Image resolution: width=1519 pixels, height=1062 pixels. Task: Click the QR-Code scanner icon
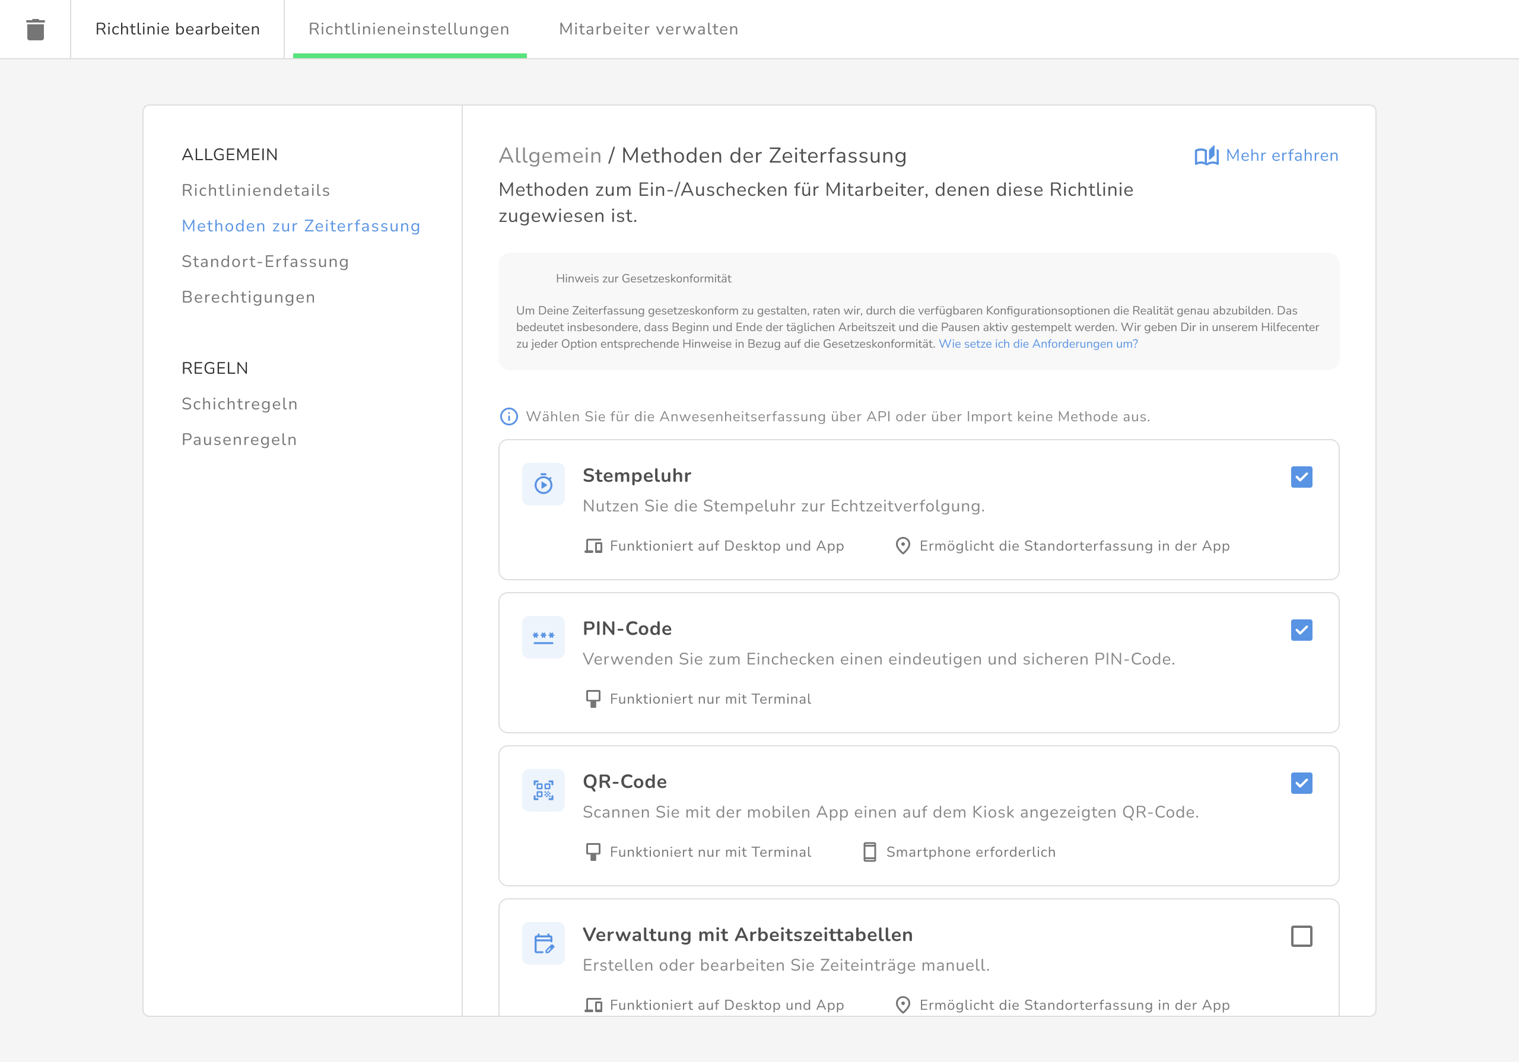[x=543, y=790]
